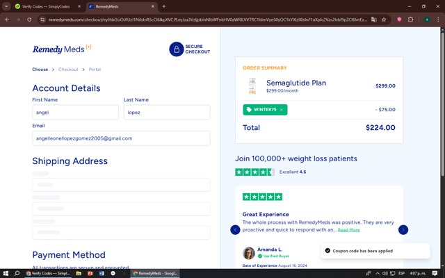Image resolution: width=445 pixels, height=278 pixels.
Task: Click the Secure Checkout lock icon
Action: click(177, 49)
